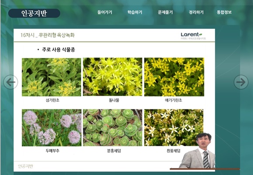This screenshot has width=253, height=175.
Task: Open the 통합정보 menu
Action: (224, 12)
